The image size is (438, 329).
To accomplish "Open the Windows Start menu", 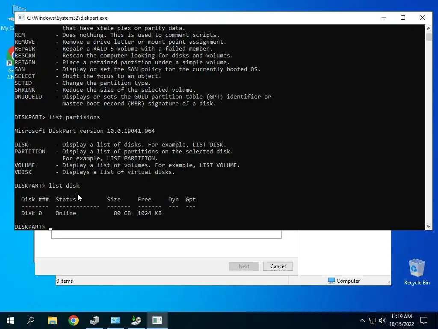I will (10, 320).
